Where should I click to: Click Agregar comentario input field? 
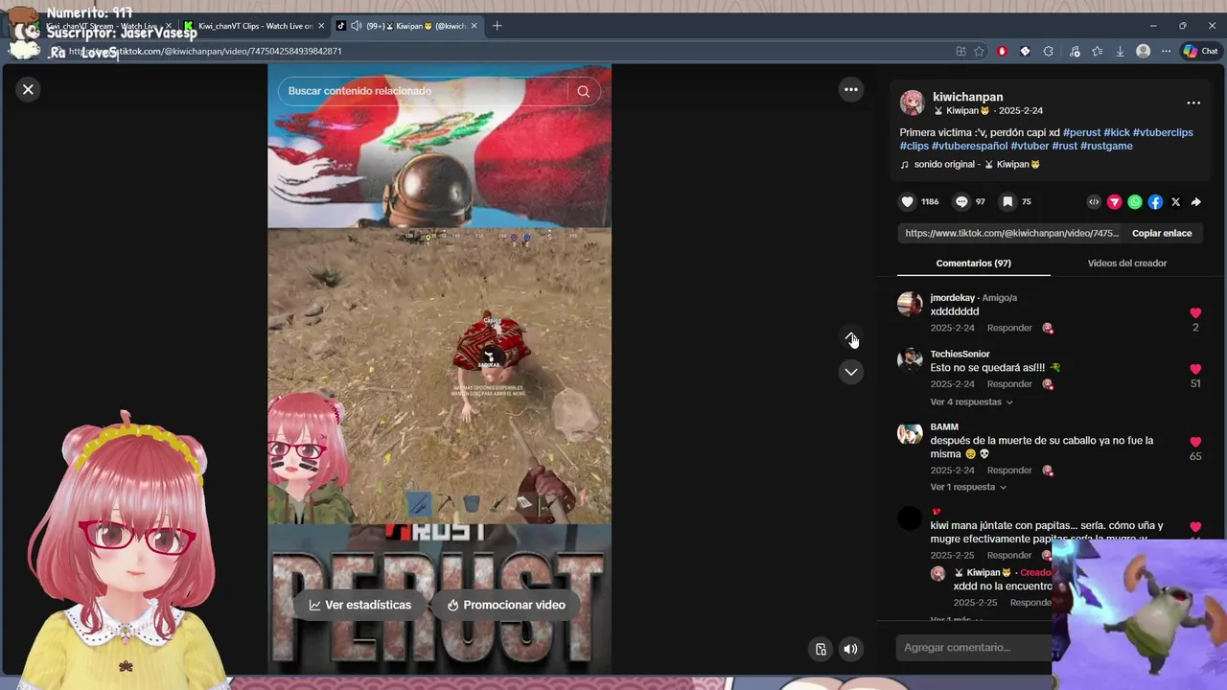click(x=973, y=647)
